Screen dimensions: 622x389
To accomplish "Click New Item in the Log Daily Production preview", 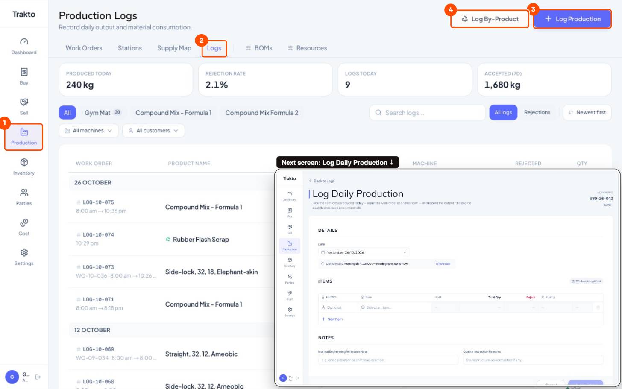I will 332,319.
